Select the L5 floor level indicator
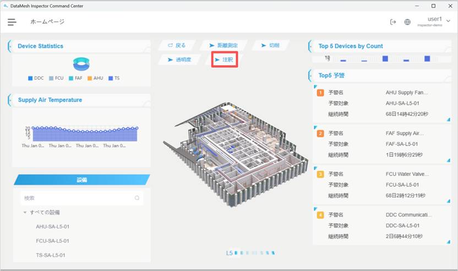Viewport: 458px width, 271px height. coord(229,253)
